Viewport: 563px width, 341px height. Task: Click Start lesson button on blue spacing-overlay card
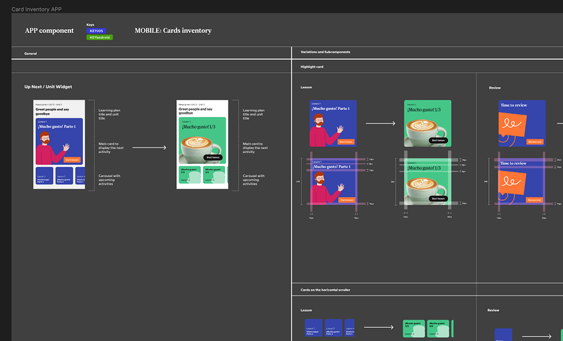click(347, 200)
